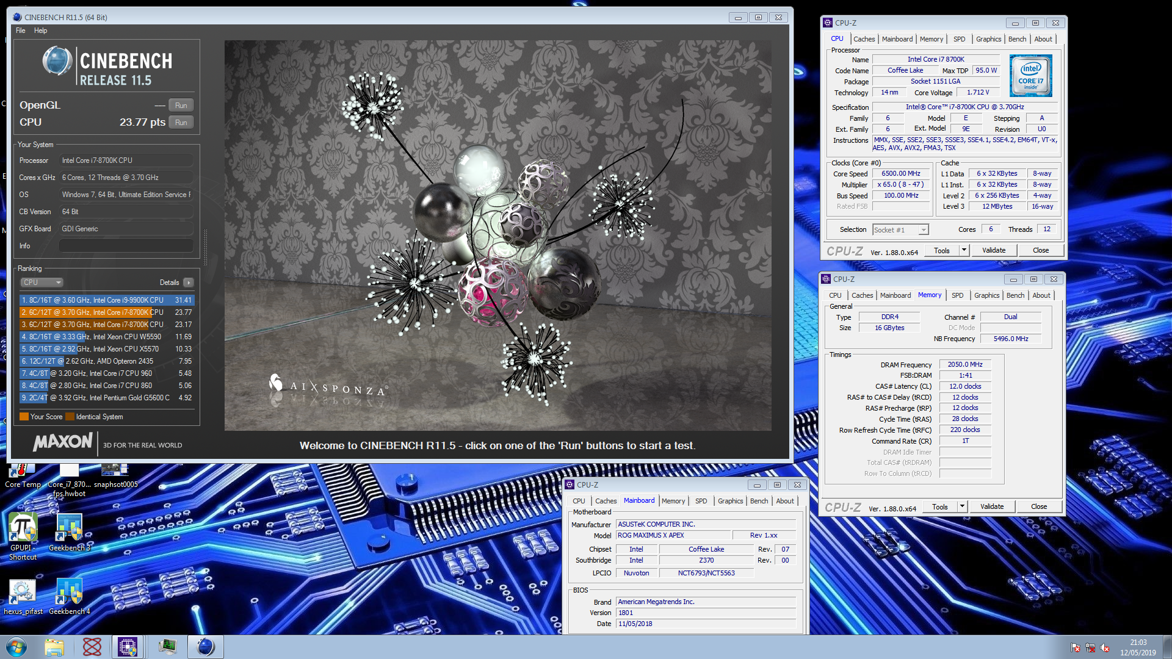The image size is (1172, 659).
Task: Click red atom-shaped taskbar icon
Action: pos(92,647)
